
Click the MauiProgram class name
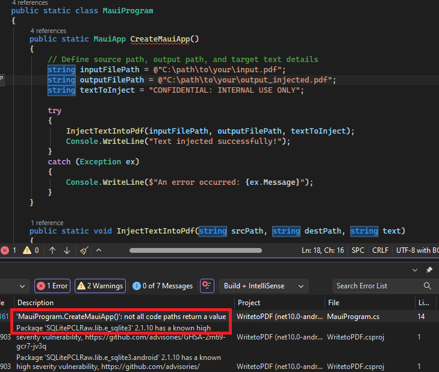coord(128,11)
